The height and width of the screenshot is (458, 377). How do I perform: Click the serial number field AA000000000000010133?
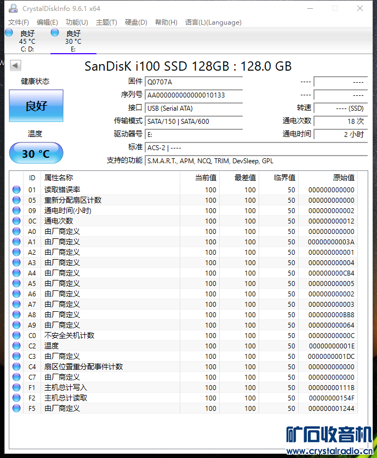tap(194, 95)
